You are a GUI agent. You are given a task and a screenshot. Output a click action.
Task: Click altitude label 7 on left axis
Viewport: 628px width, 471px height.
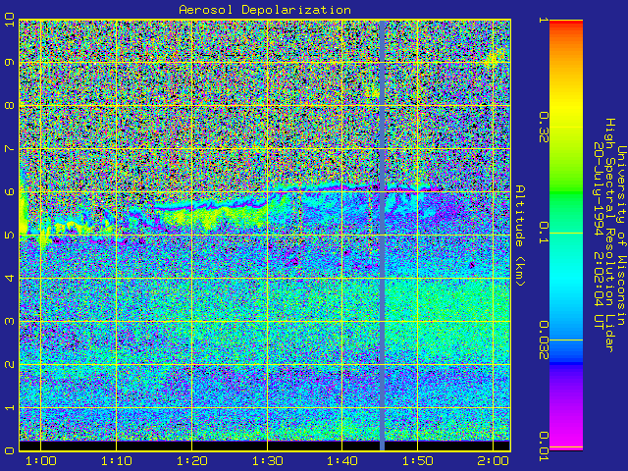pos(9,148)
